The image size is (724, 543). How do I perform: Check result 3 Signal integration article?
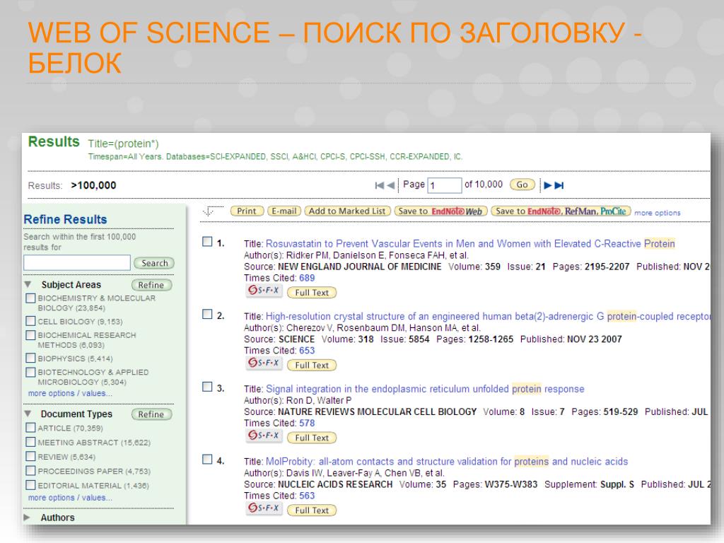(x=207, y=387)
